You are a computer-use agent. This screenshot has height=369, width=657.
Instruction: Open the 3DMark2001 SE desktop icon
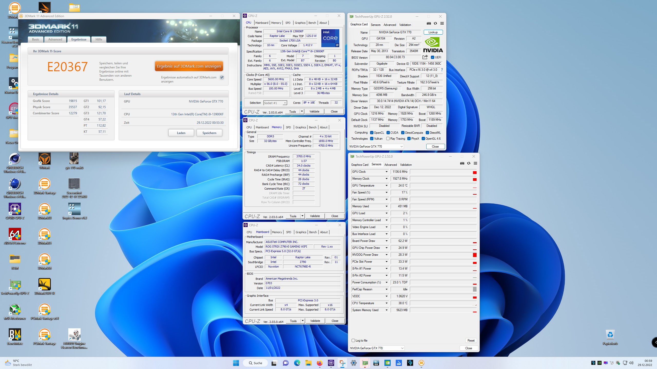(x=45, y=286)
